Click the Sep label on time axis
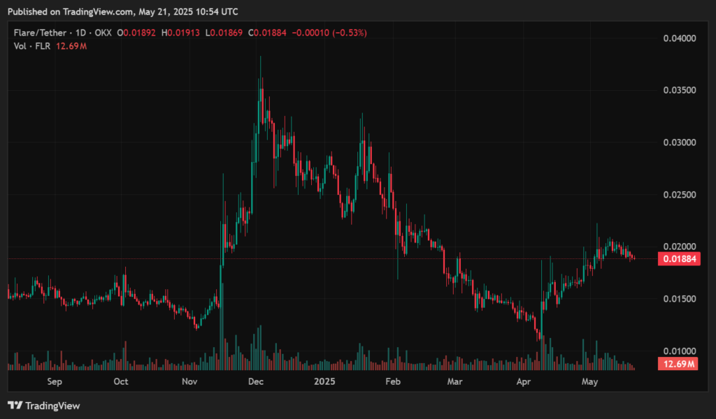 55,381
